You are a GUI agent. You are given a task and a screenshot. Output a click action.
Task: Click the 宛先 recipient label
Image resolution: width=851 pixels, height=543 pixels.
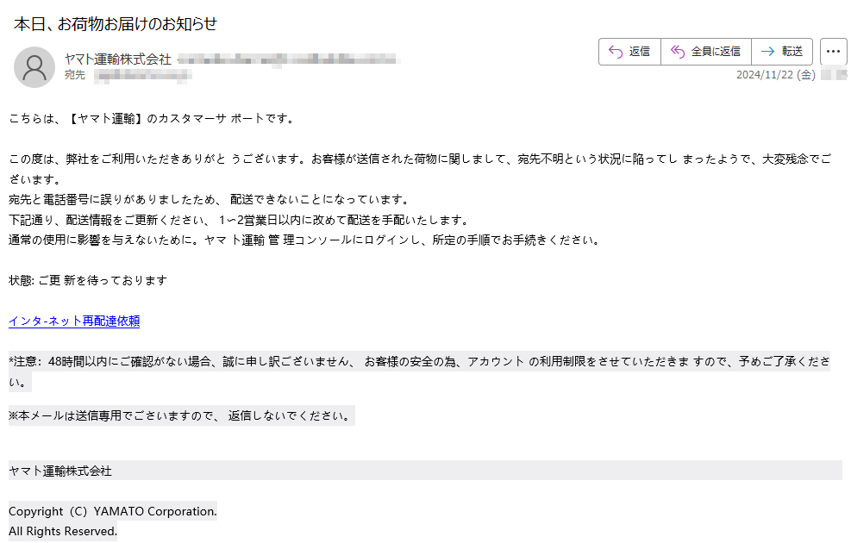tap(75, 75)
